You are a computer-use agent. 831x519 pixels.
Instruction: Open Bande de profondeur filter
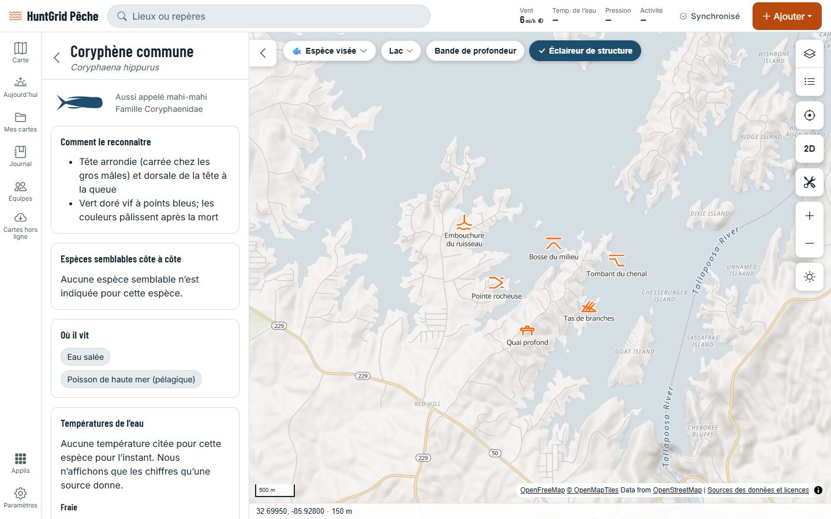tap(476, 51)
